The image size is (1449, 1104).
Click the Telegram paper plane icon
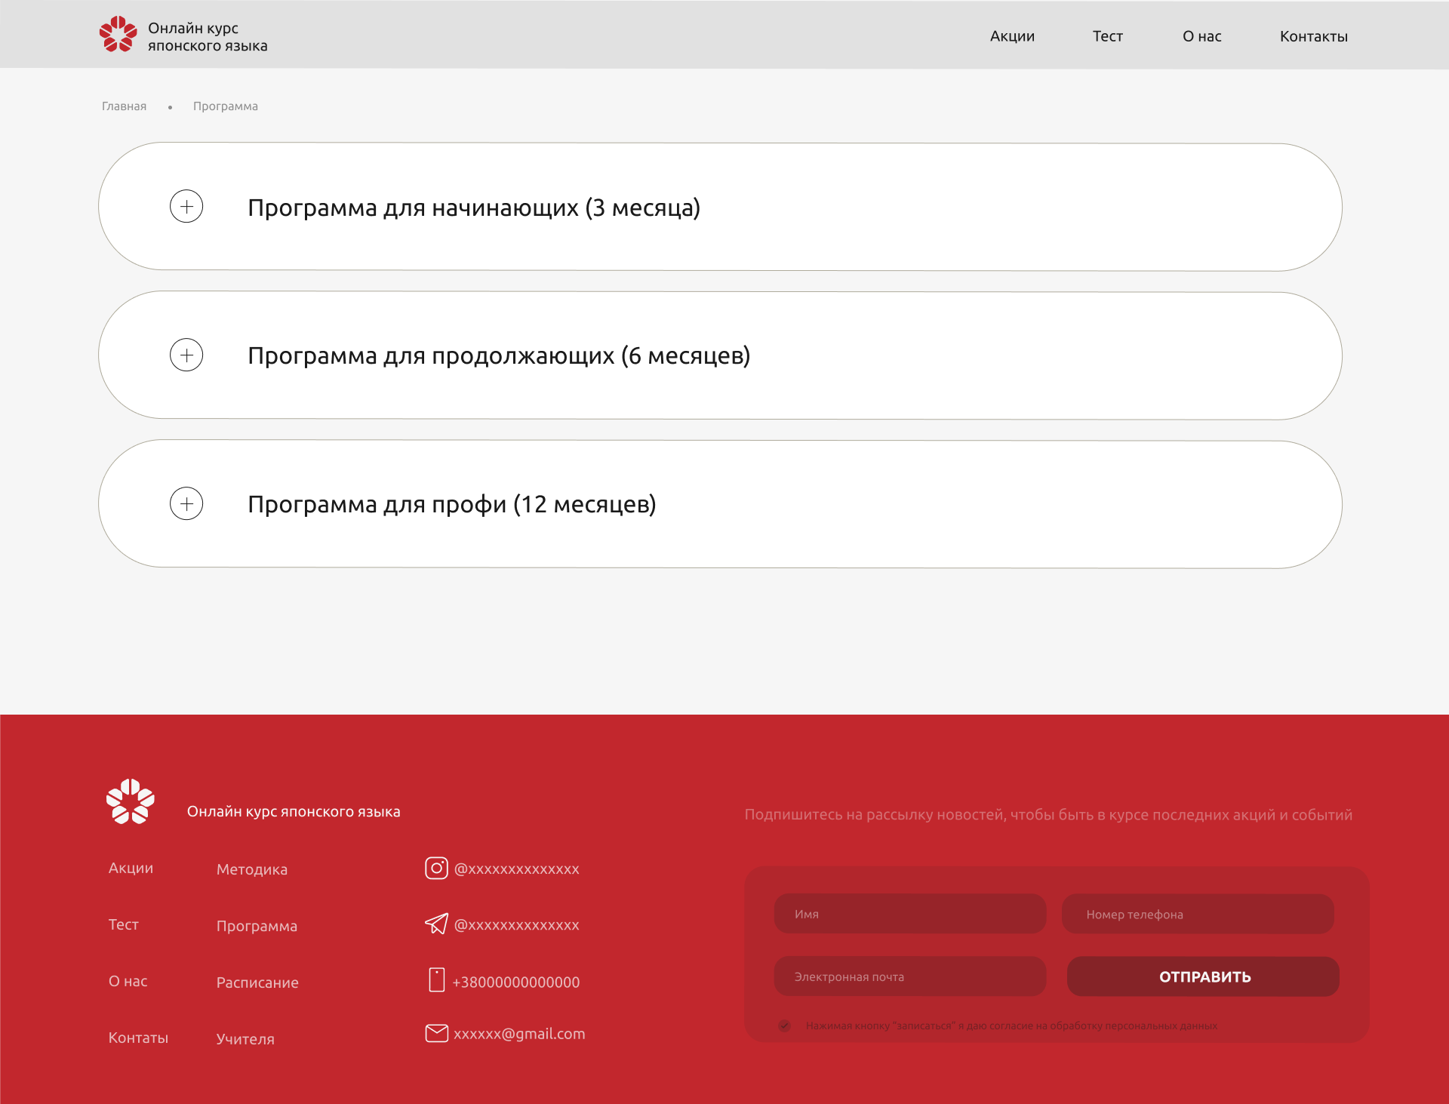pyautogui.click(x=436, y=924)
